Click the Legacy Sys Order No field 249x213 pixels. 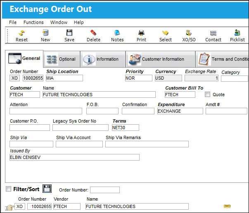(x=81, y=128)
